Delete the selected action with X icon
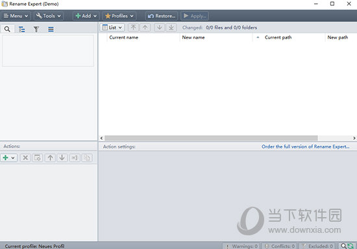Screen dimensions: 357x249 click(25, 157)
